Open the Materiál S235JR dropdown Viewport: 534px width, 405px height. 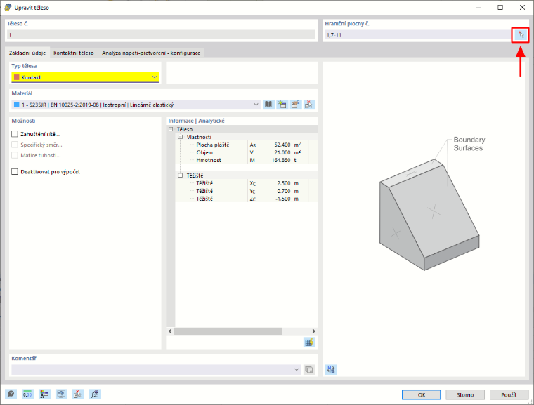[x=136, y=105]
